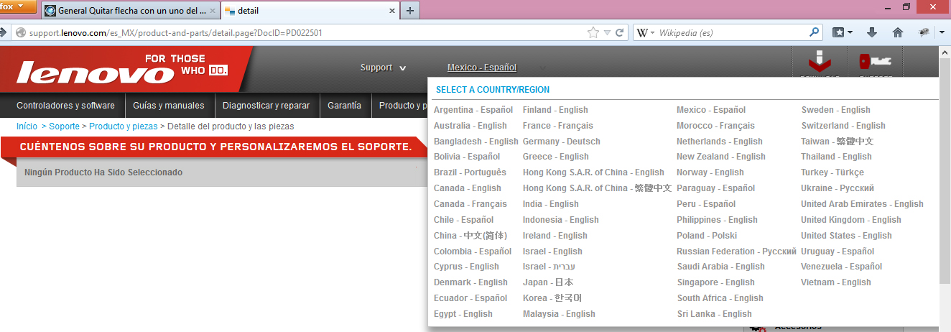Bookmark this page with the star icon

click(x=593, y=32)
